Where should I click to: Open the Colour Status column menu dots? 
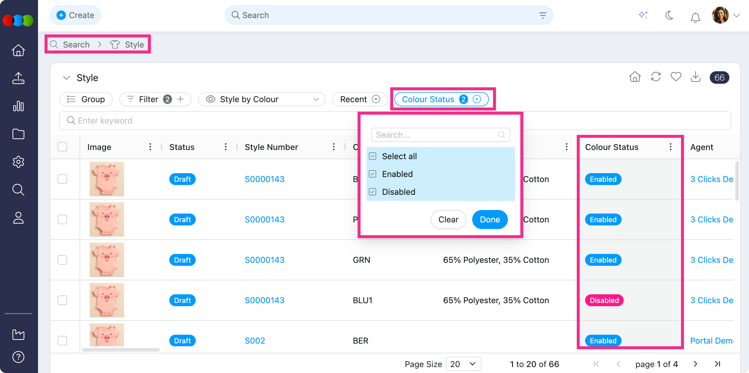tap(671, 147)
